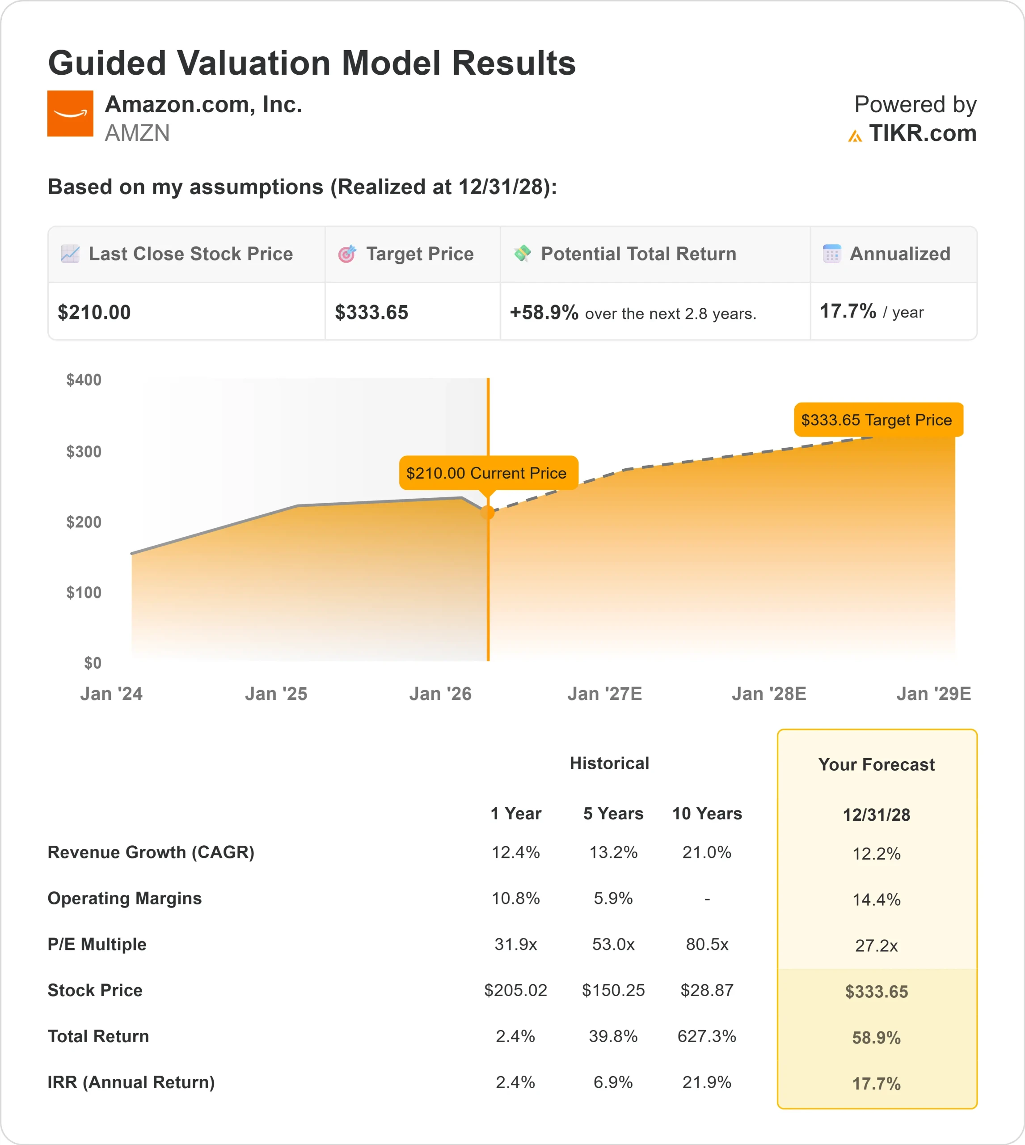
Task: Click the calendar icon next to Annualized
Action: [x=831, y=254]
